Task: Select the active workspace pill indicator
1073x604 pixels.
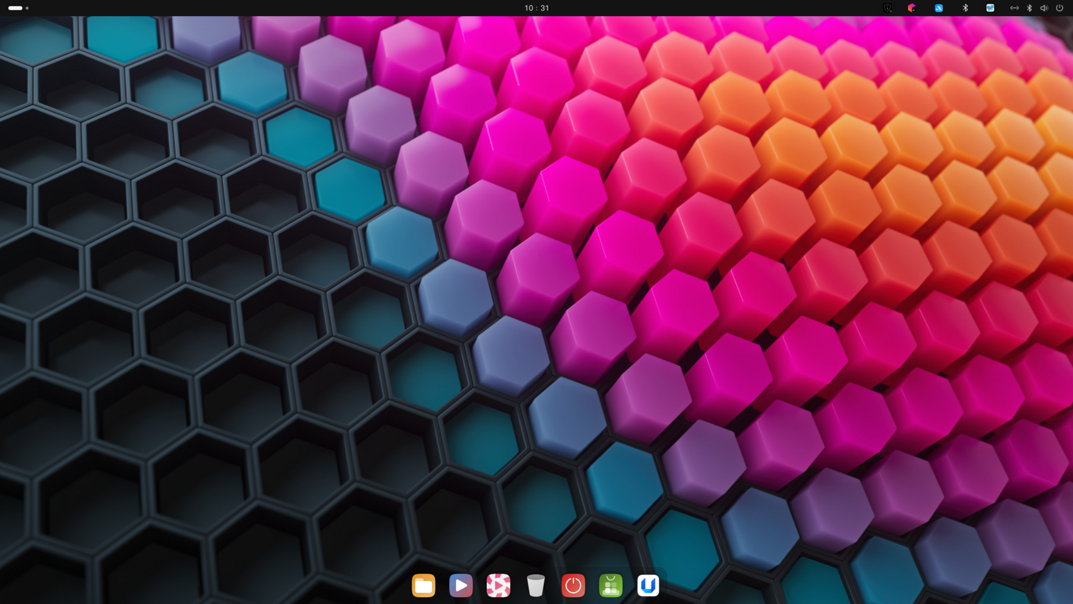Action: coord(16,8)
